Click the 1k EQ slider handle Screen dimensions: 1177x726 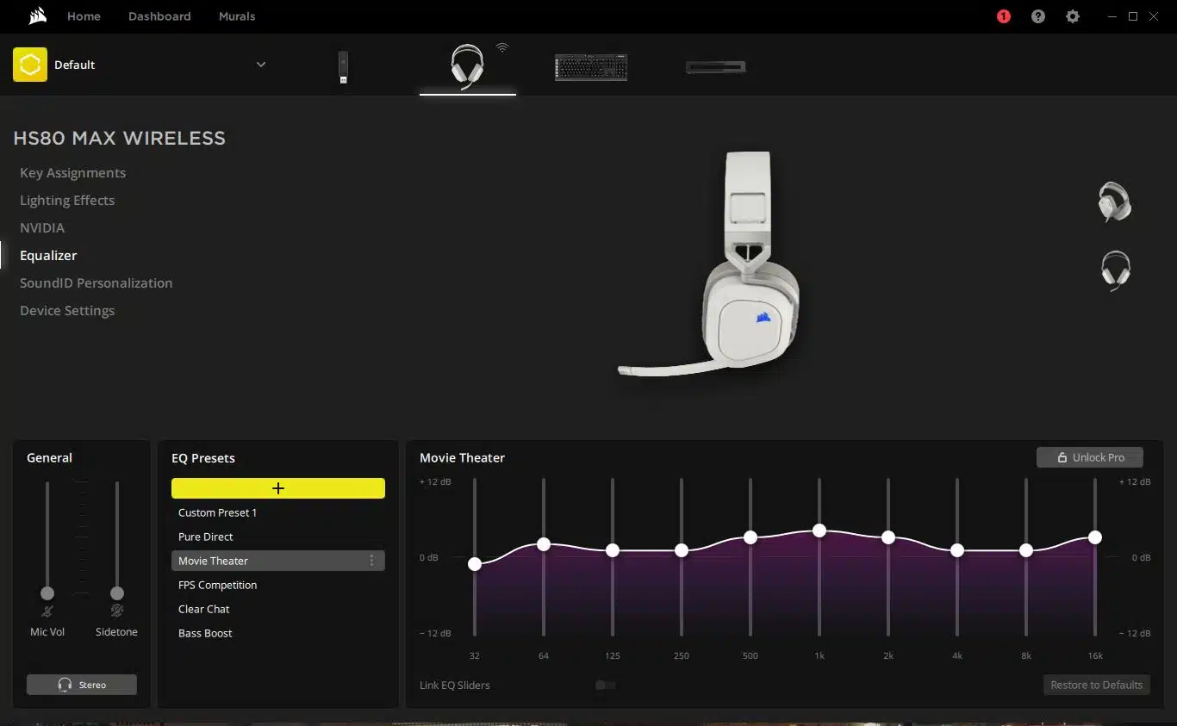819,531
